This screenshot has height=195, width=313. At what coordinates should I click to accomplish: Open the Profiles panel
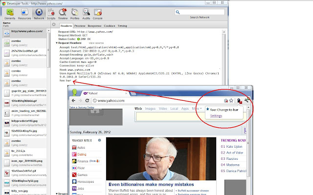pyautogui.click(x=76, y=14)
